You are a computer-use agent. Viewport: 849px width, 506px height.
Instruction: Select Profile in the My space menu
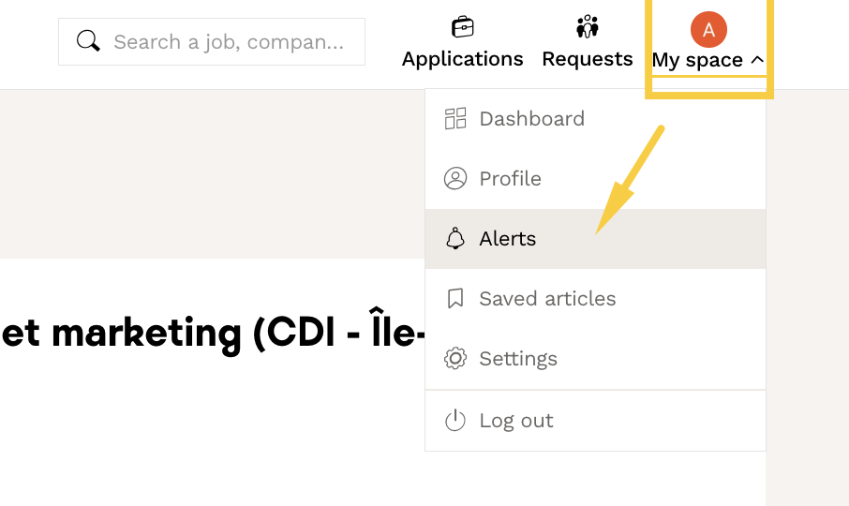click(510, 179)
